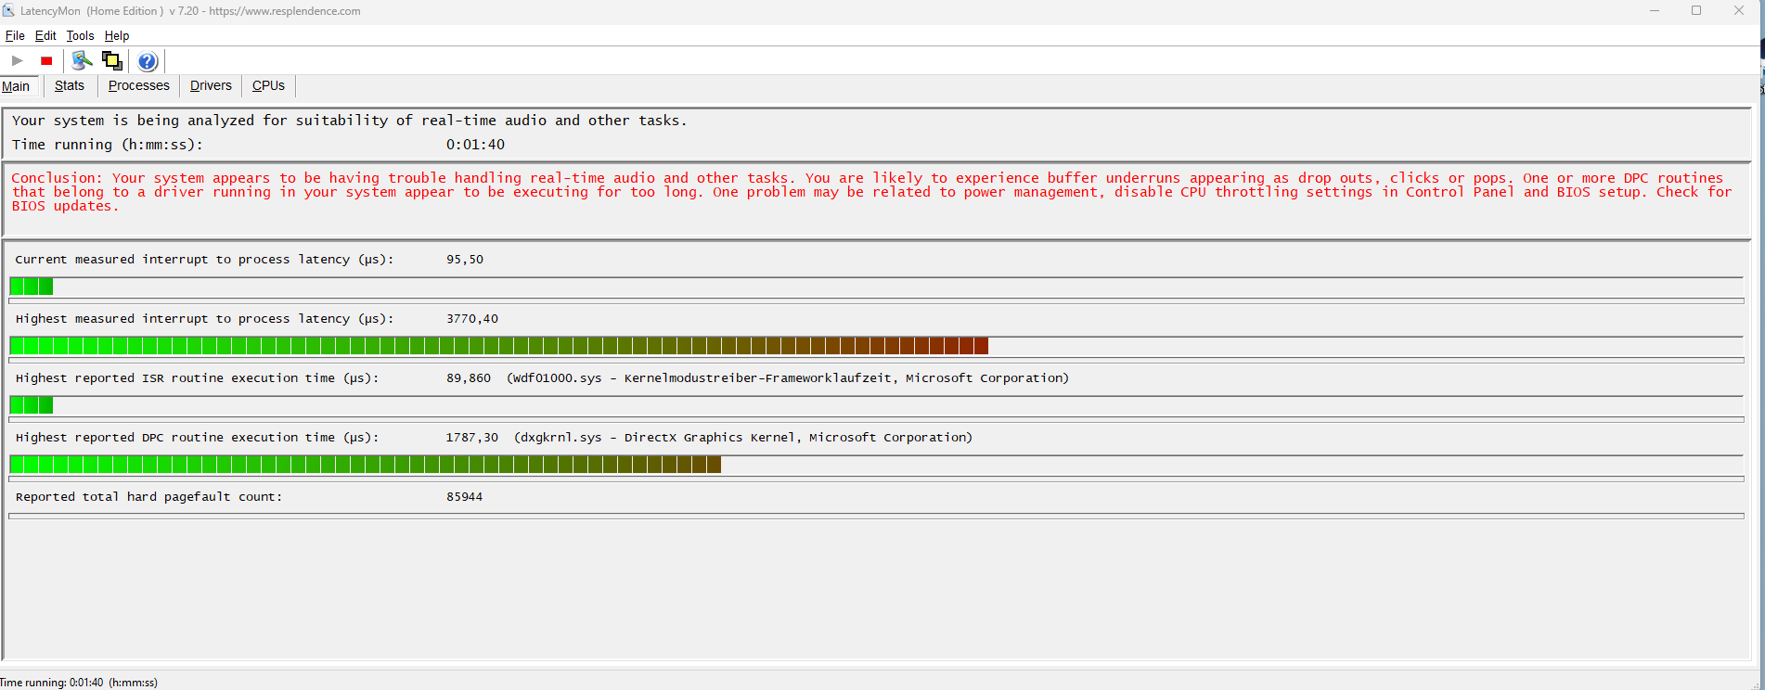Click the running time 0:01:40 in header

point(475,145)
